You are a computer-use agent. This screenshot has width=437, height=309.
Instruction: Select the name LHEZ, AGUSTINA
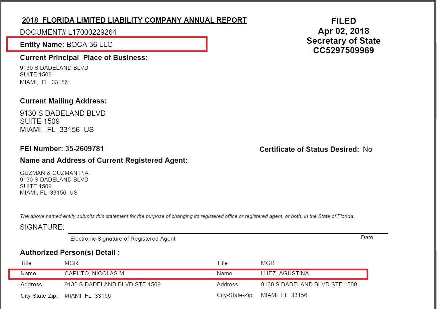pyautogui.click(x=285, y=274)
